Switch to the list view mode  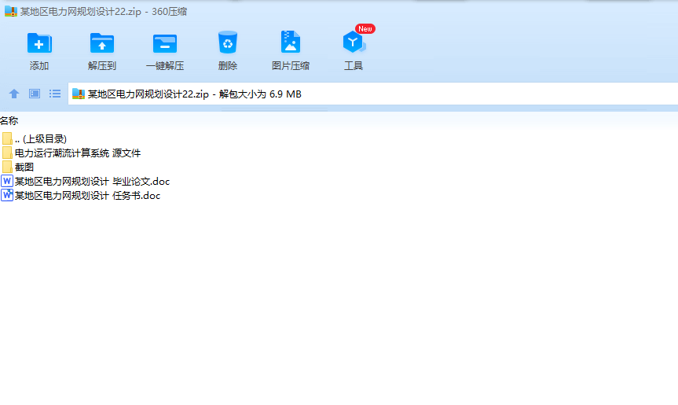(55, 94)
